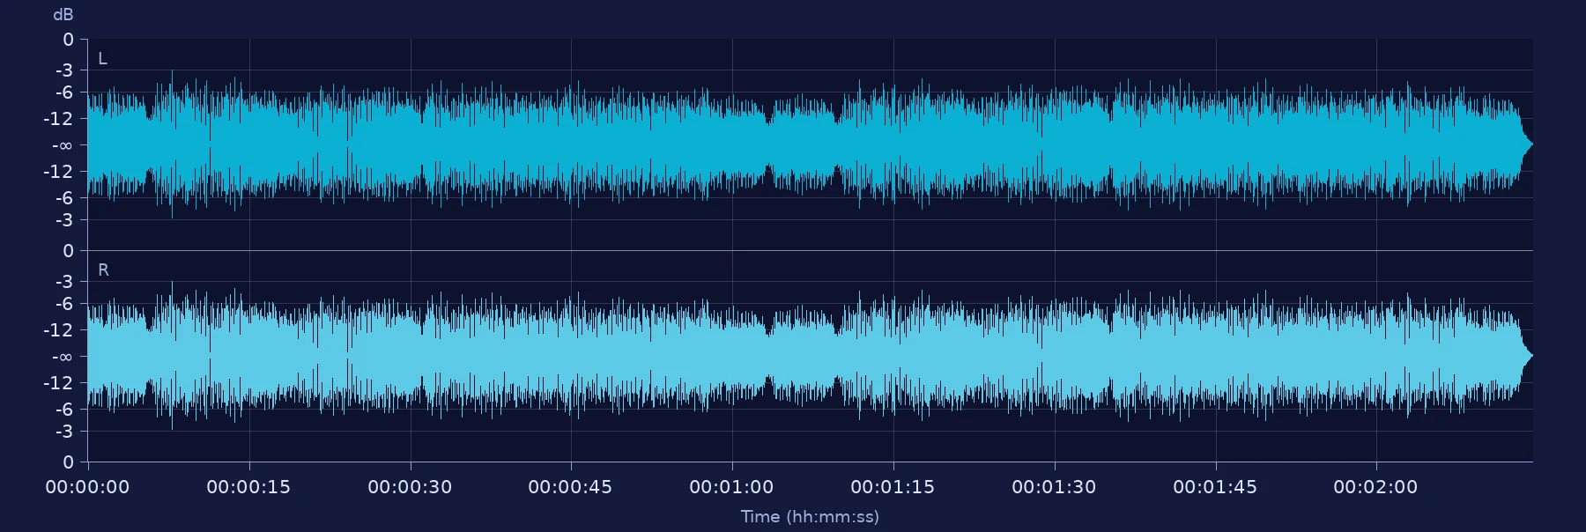Click the 00:00:15 time marker
This screenshot has width=1586, height=532.
coord(248,487)
